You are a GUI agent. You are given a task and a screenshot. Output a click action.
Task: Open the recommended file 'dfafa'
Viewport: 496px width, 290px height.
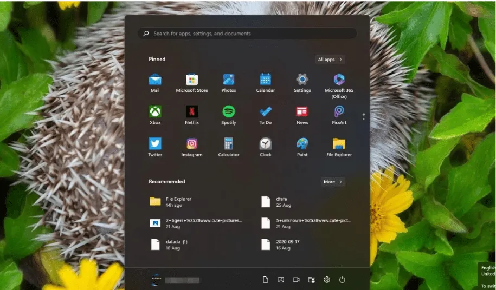pyautogui.click(x=281, y=202)
